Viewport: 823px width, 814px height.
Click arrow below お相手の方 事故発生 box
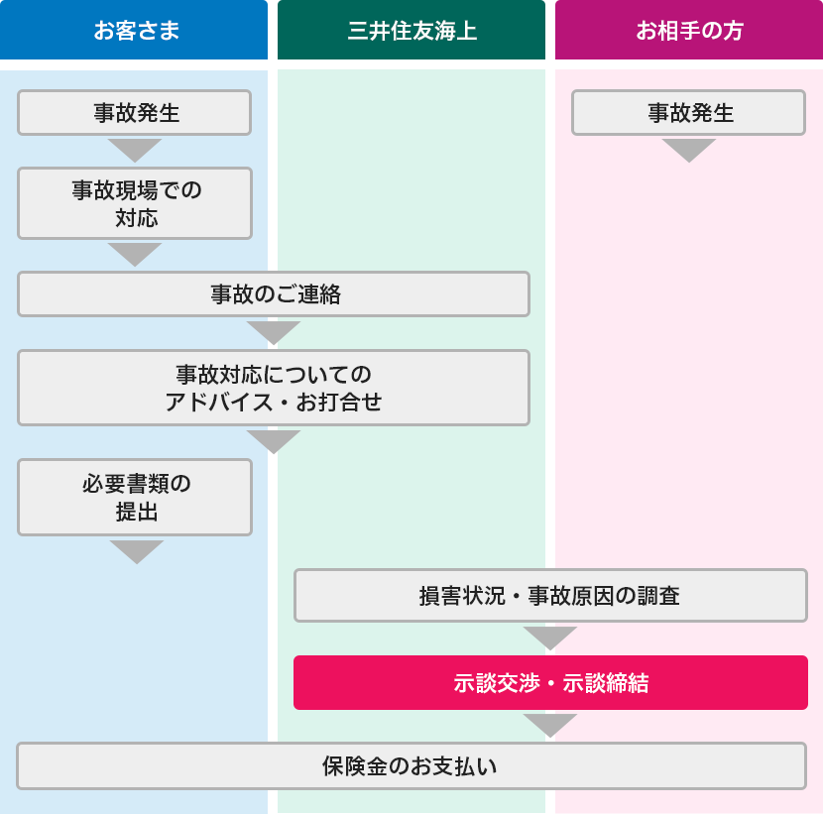[689, 151]
